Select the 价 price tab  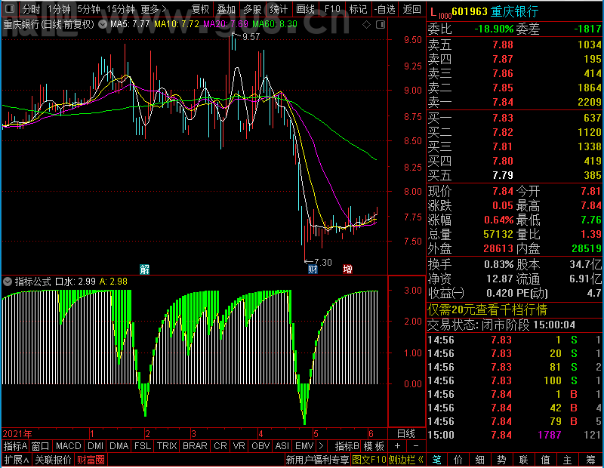pyautogui.click(x=458, y=460)
